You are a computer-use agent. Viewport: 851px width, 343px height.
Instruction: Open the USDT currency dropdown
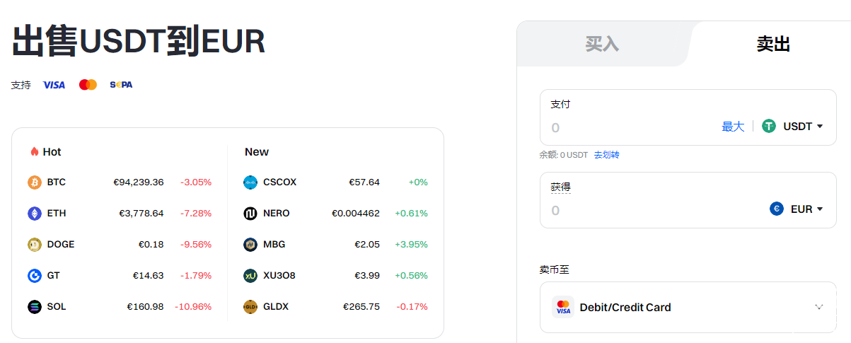tap(793, 127)
